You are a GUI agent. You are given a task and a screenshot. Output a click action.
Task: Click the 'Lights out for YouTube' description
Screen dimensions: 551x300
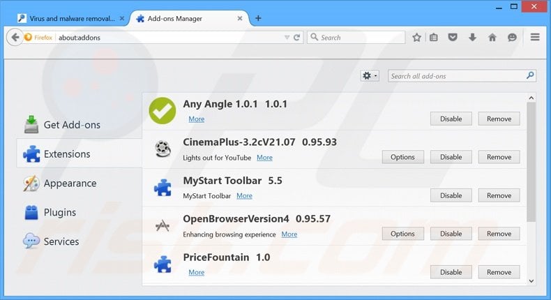[217, 158]
